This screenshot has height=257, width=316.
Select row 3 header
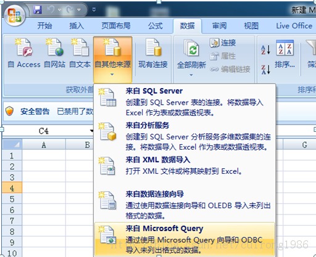[x=12, y=177]
